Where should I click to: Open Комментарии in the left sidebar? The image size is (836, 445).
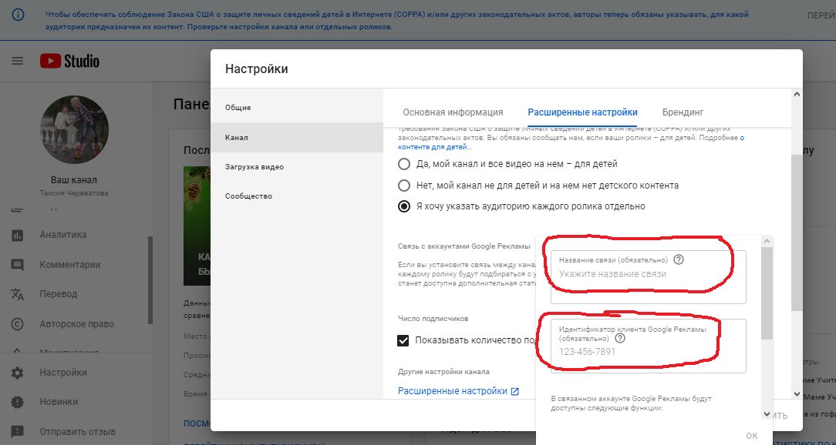click(70, 265)
